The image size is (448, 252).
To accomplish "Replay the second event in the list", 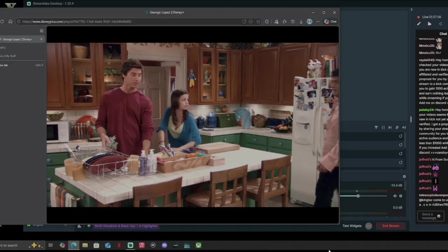I will pyautogui.click(x=401, y=145).
